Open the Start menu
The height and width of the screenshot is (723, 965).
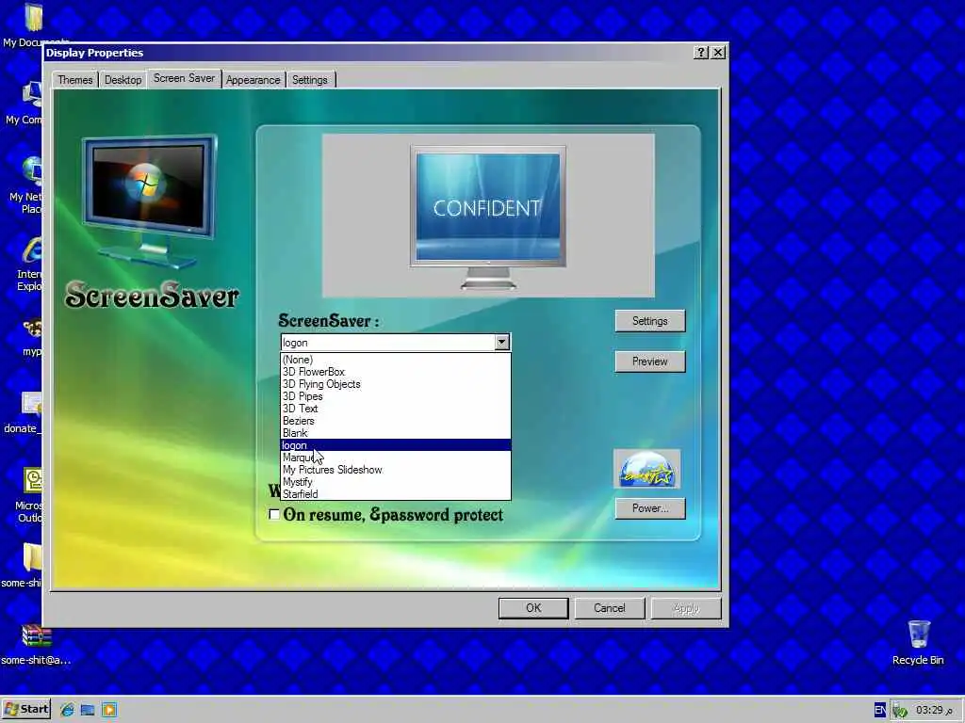[x=25, y=710]
